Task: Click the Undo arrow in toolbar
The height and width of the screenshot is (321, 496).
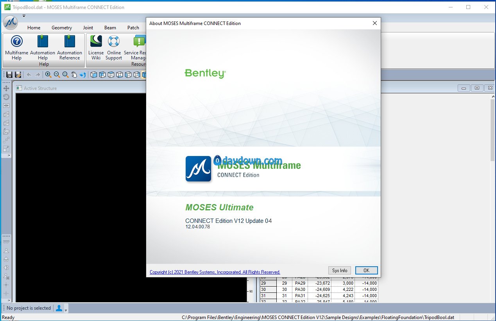Action: click(29, 75)
